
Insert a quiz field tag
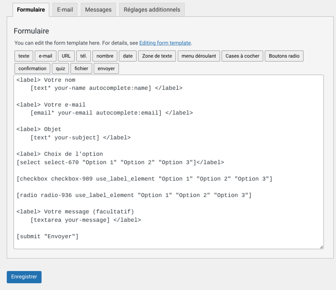point(60,68)
